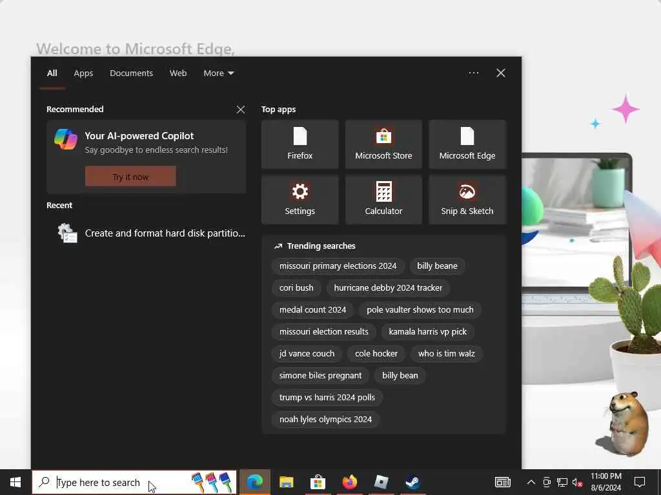
Task: Dismiss the Recommended section
Action: 241,110
